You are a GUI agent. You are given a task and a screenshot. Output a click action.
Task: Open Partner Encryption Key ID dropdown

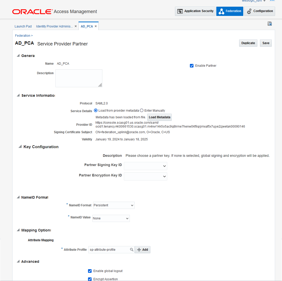(x=145, y=177)
